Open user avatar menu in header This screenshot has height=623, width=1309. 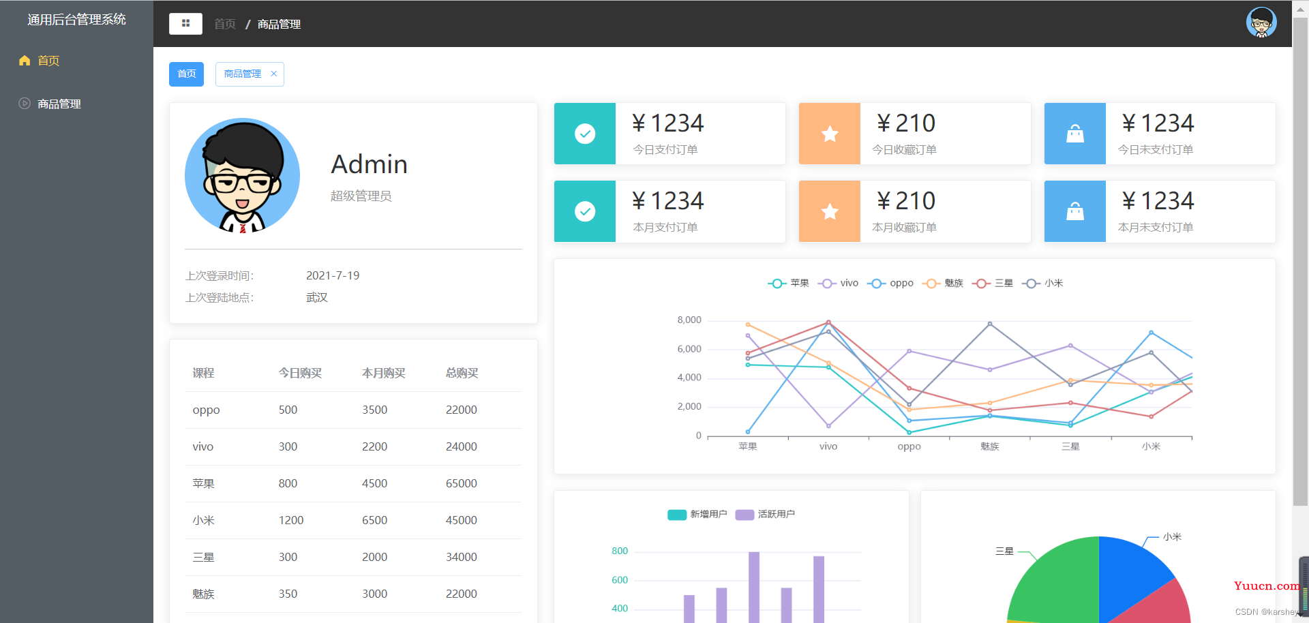(1261, 22)
